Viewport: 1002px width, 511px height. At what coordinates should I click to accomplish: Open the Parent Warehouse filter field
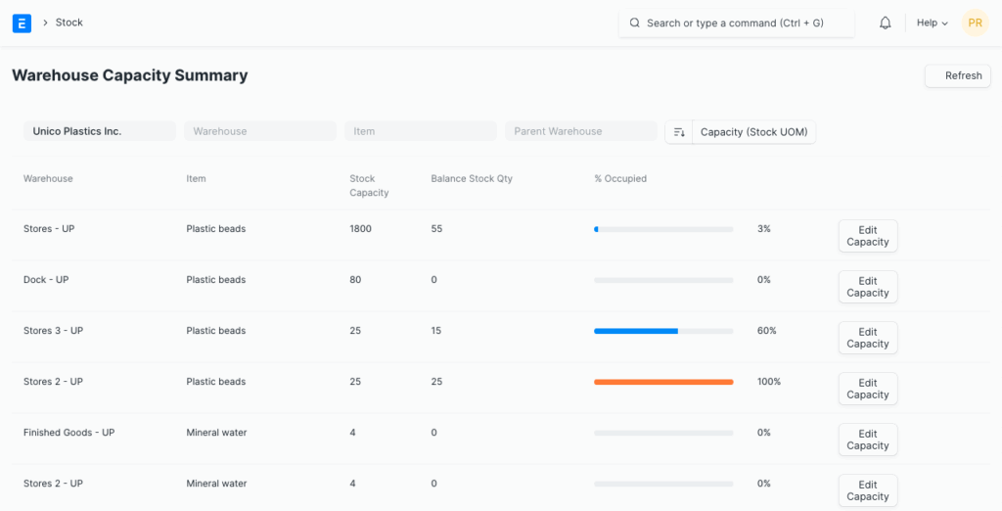click(x=580, y=131)
